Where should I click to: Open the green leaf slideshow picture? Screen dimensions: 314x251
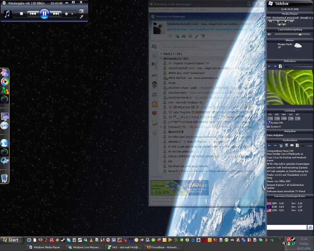click(290, 87)
